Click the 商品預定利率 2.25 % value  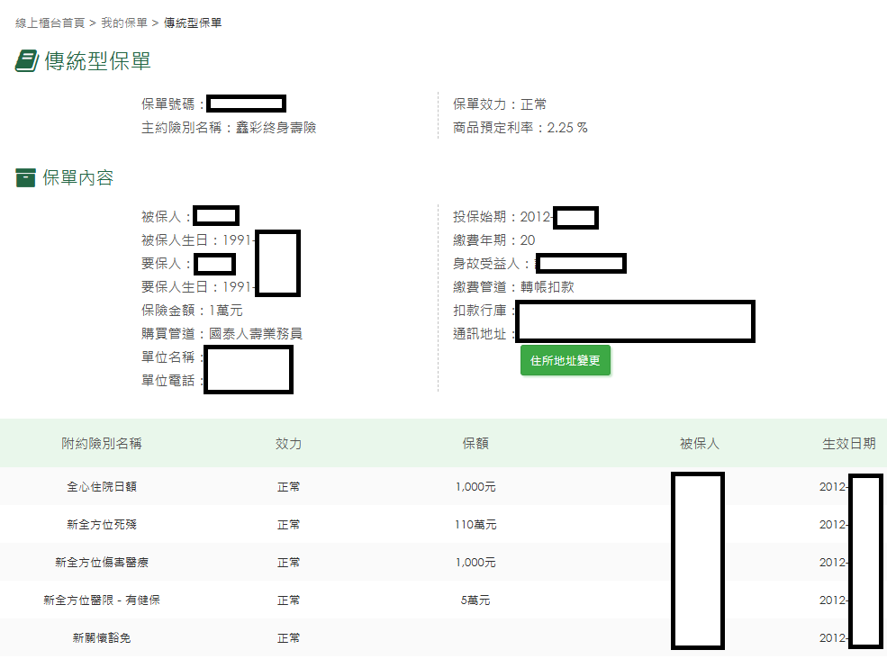[567, 128]
